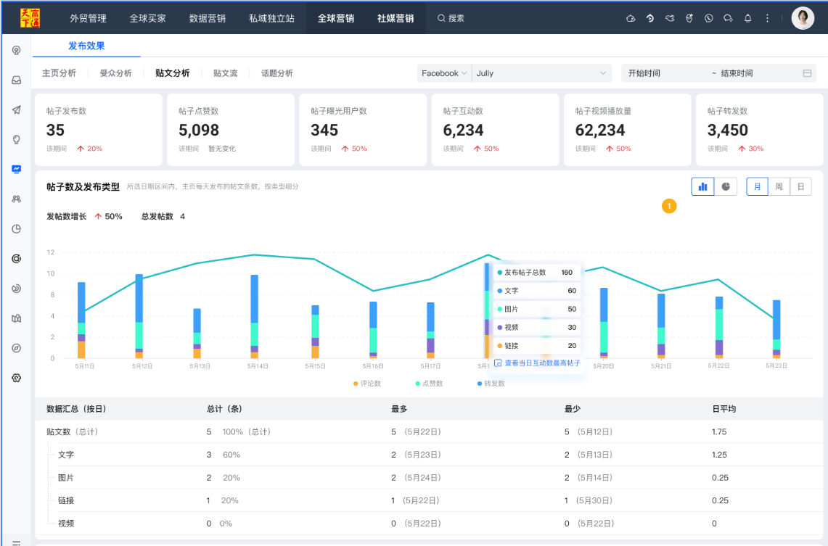Click the calendar icon in date range field
This screenshot has height=546, width=828.
pyautogui.click(x=807, y=73)
